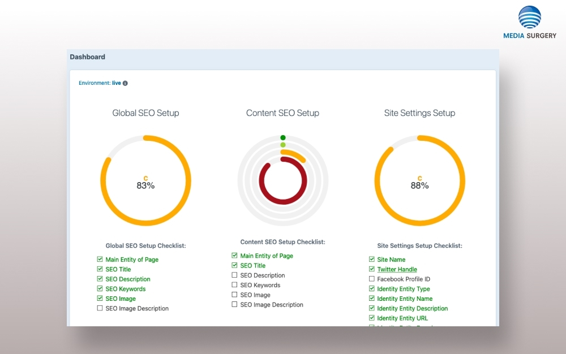Click the dark green dot on Content SEO chart
The image size is (566, 354).
283,137
